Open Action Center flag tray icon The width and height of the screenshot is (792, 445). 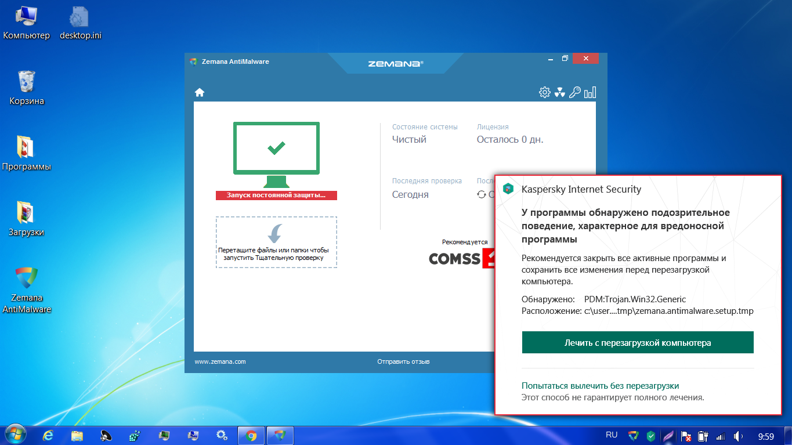[686, 435]
